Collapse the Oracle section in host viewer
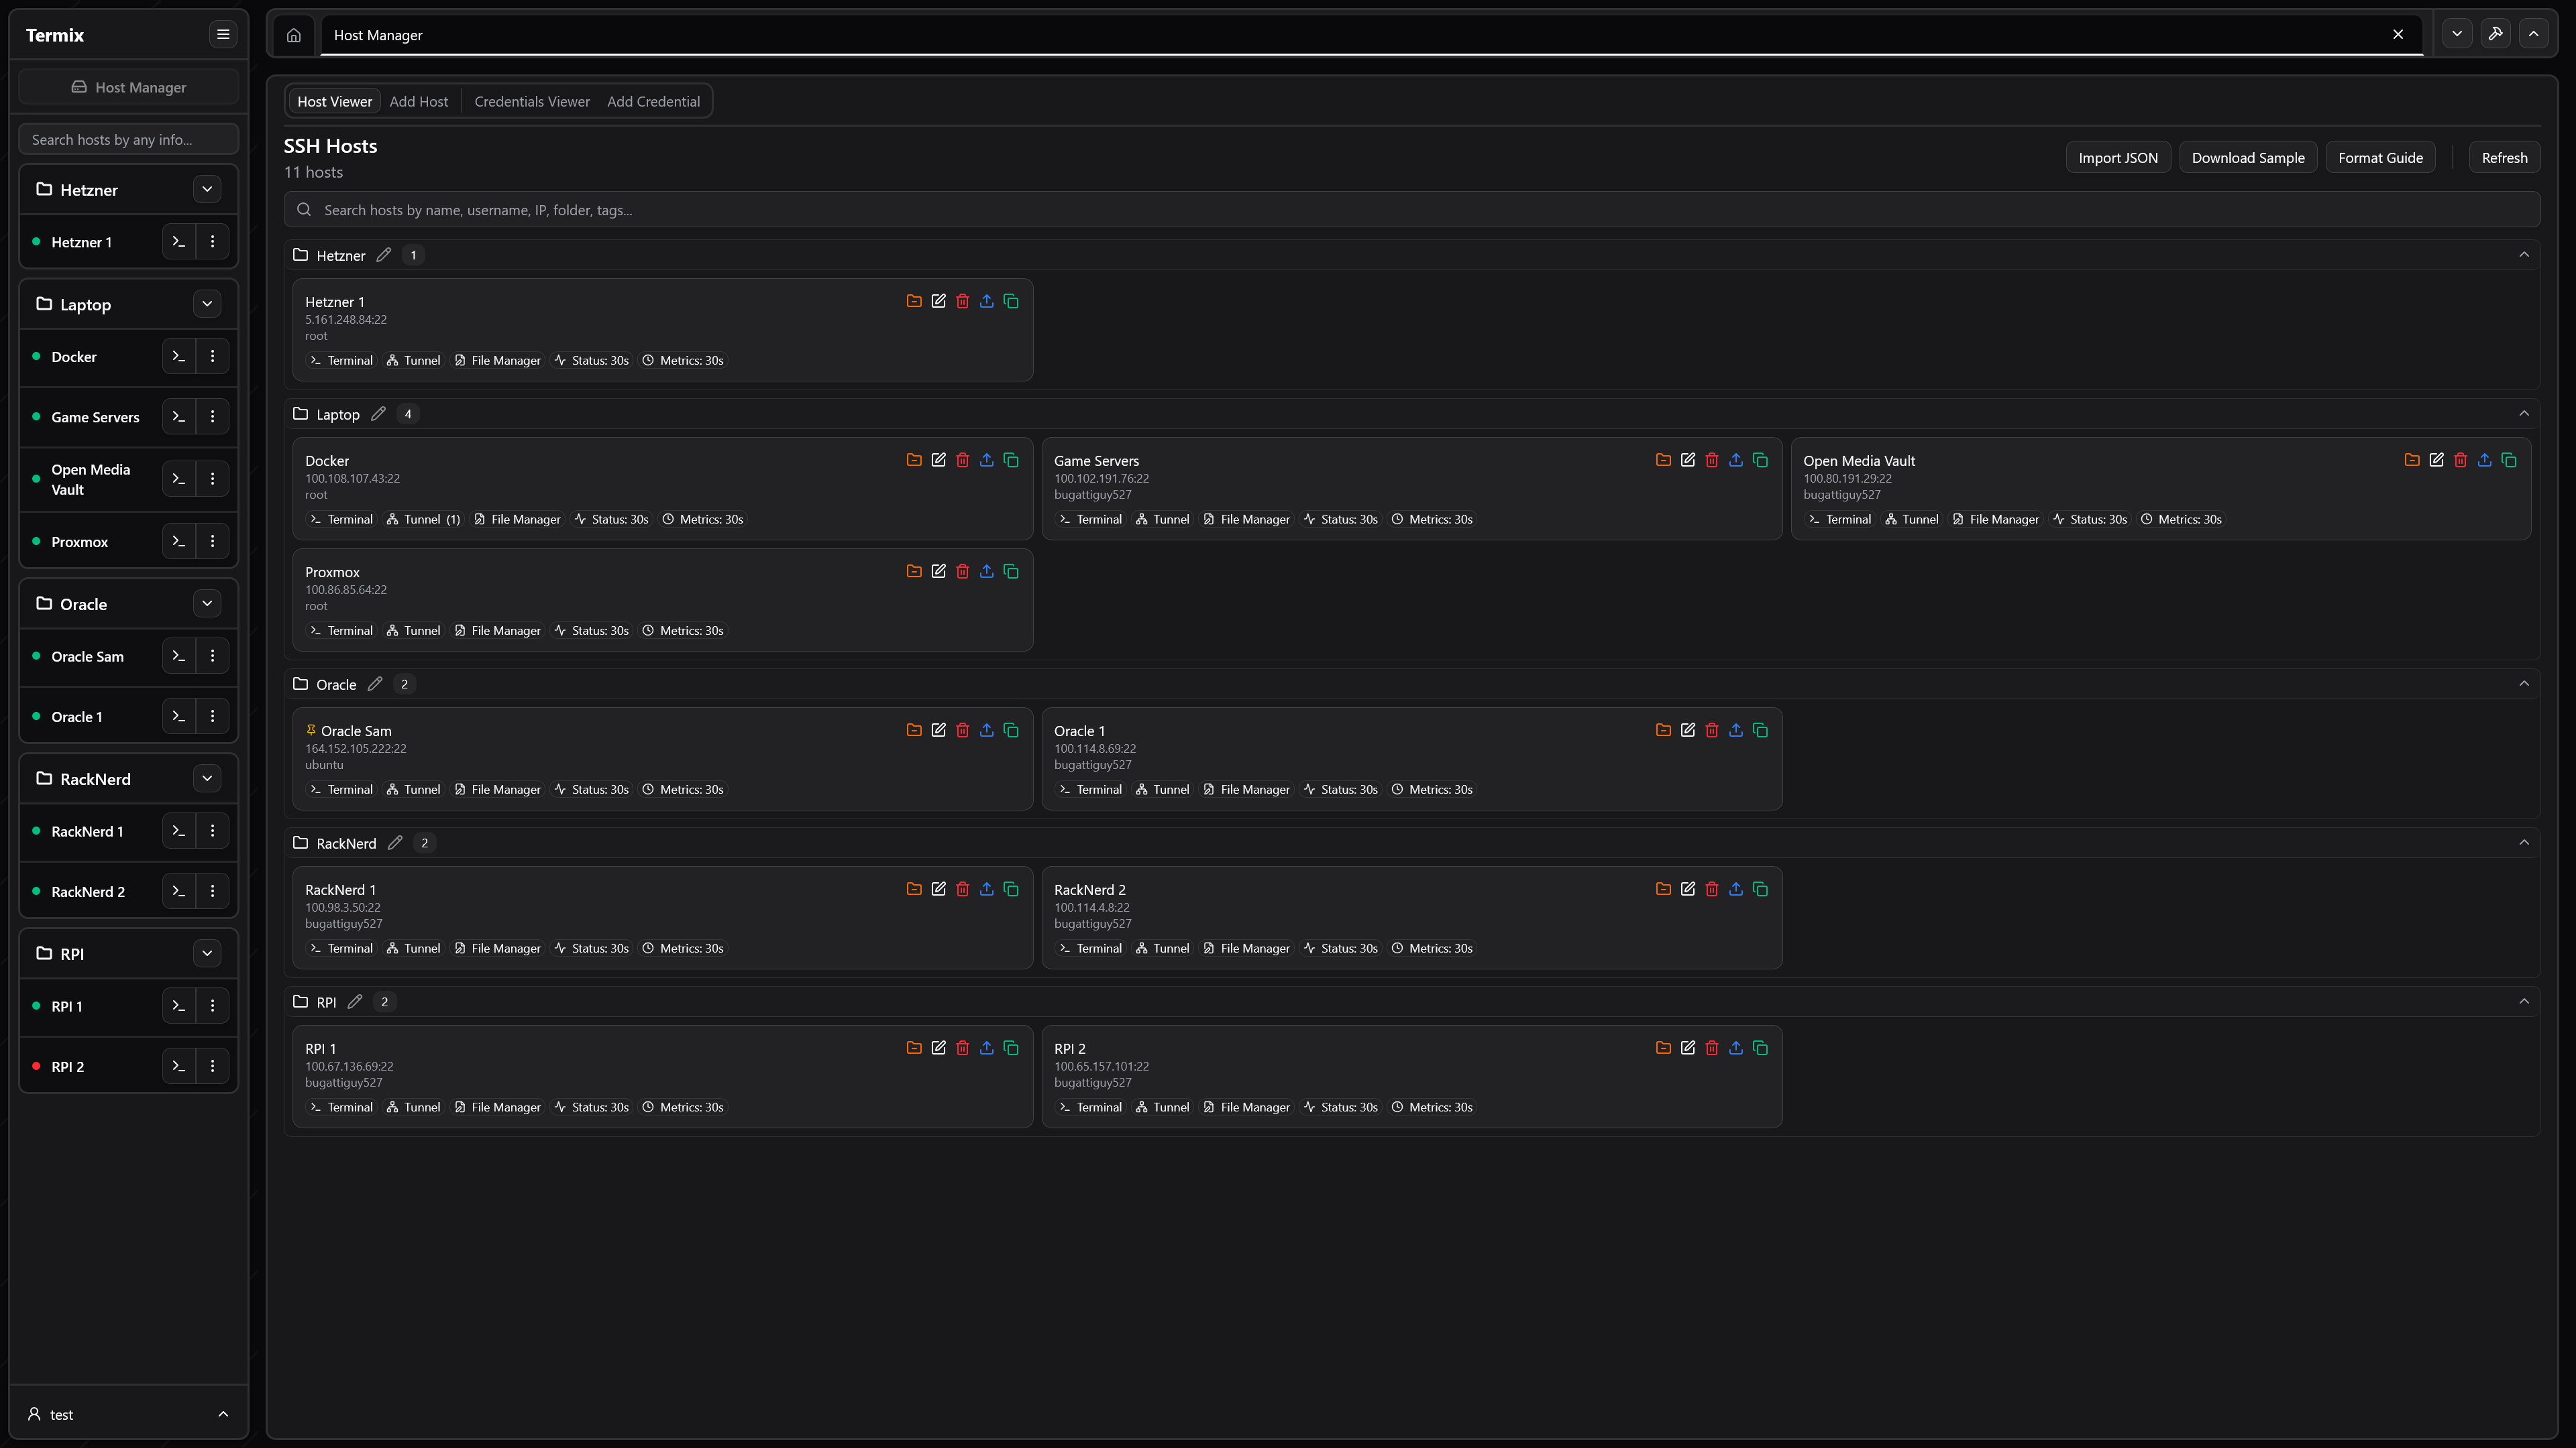Image resolution: width=2576 pixels, height=1448 pixels. 2523,684
